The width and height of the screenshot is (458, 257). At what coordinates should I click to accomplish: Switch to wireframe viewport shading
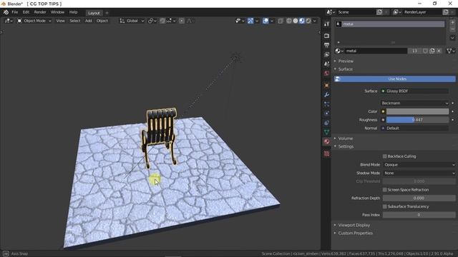[289, 21]
